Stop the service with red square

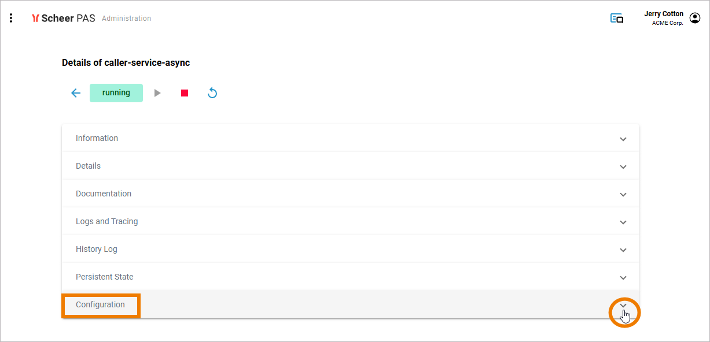point(185,93)
